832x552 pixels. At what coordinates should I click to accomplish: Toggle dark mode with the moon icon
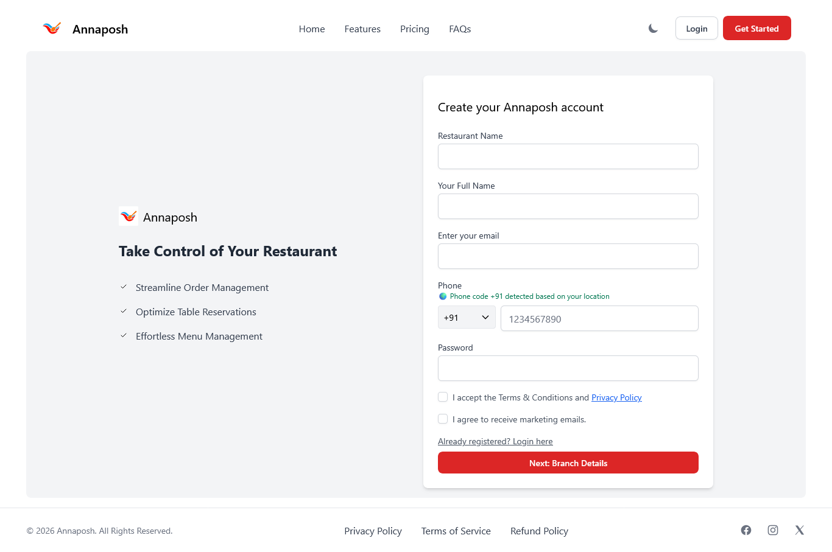point(653,28)
